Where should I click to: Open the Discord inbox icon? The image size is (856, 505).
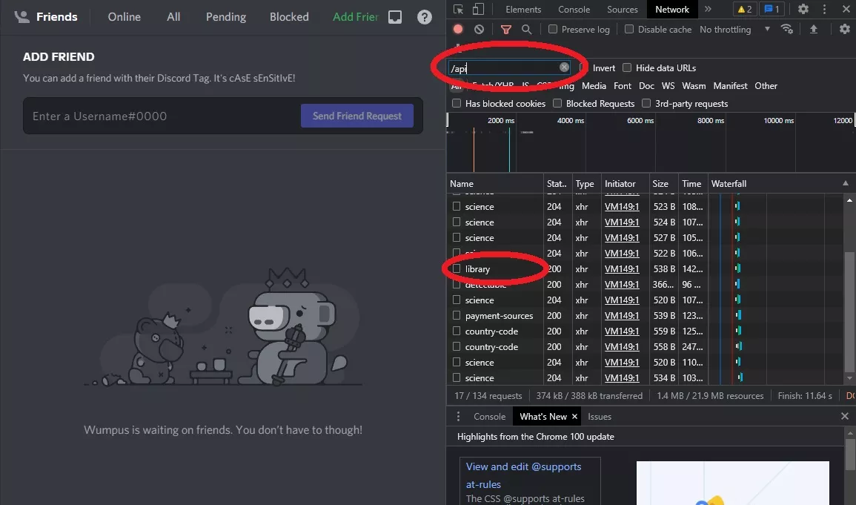point(395,17)
